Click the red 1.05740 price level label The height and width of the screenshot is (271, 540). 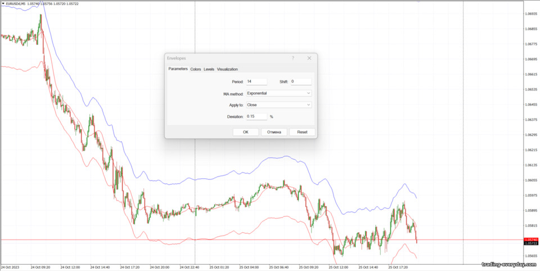pos(530,240)
